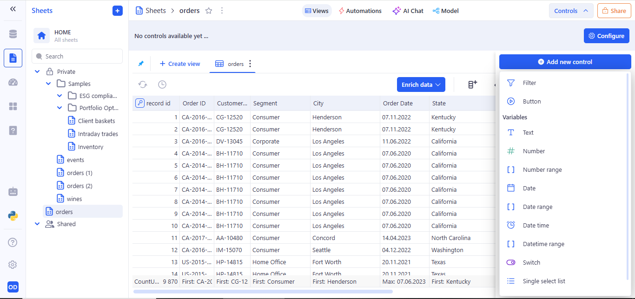Go to HOME house icon
Screen dimensions: 635x299
point(41,36)
